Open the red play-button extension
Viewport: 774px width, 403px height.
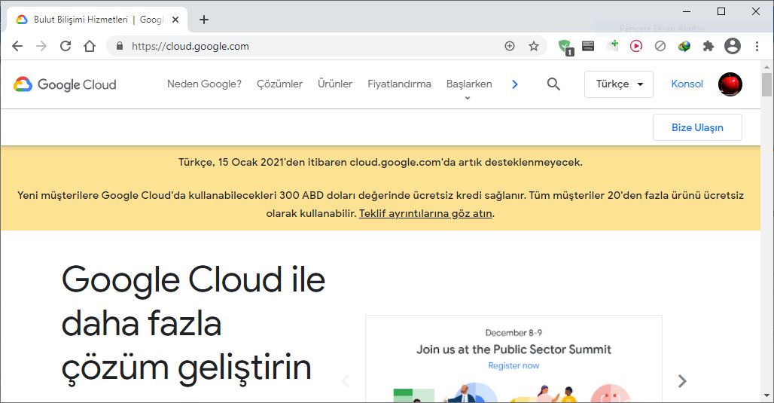coord(636,46)
